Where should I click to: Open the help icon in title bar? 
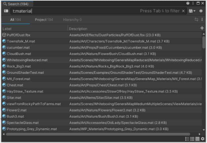[188, 3]
